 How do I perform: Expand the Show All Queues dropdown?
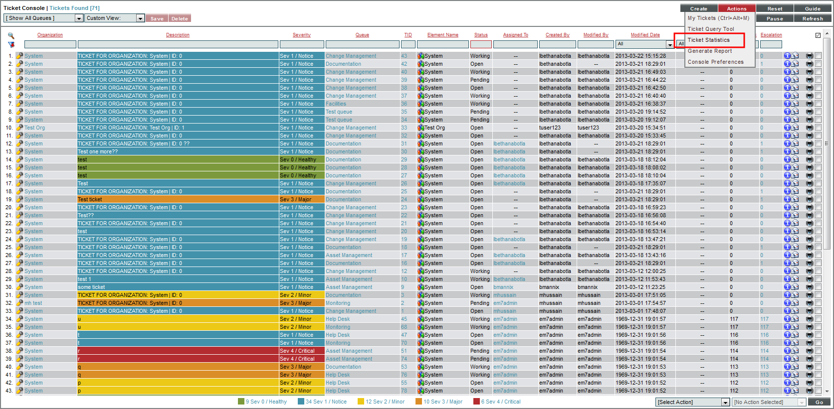coord(78,18)
